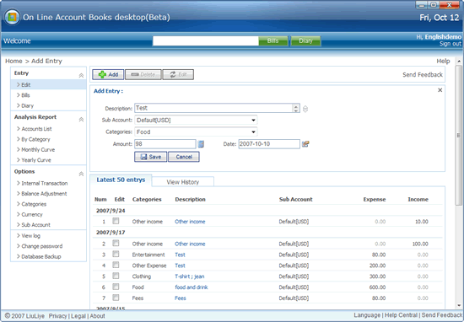Screen dimensions: 464x322
Task: Open the calendar picker icon beside Date
Action: pyautogui.click(x=305, y=144)
